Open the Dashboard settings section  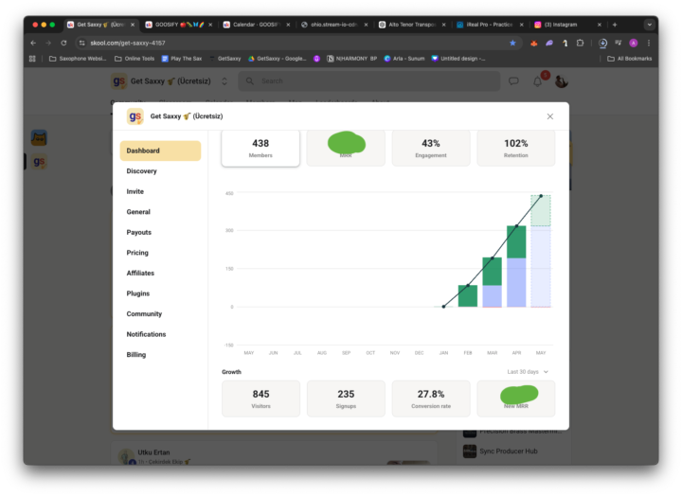coord(160,151)
